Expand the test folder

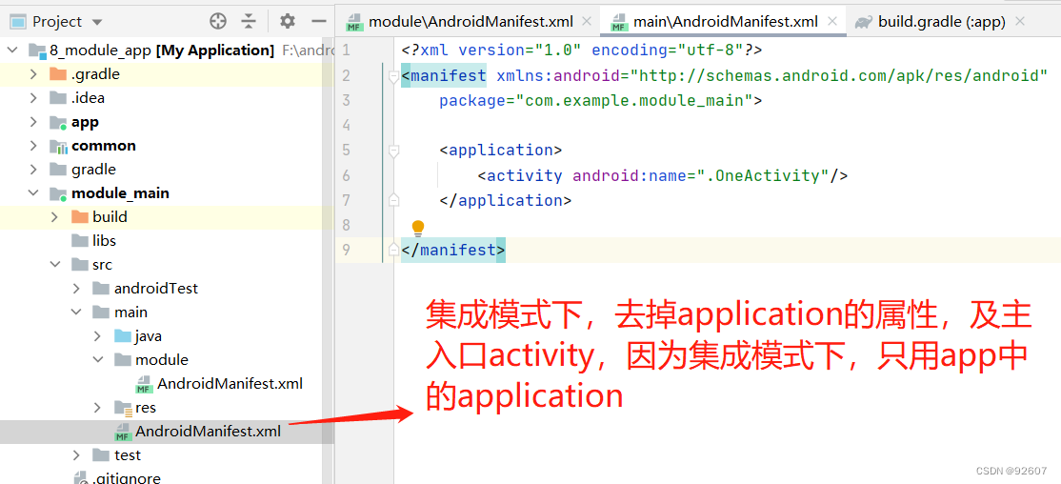76,454
